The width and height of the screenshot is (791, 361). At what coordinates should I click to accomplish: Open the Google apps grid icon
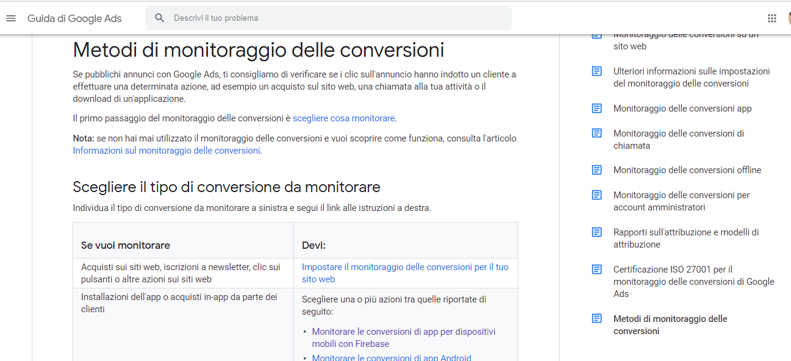pyautogui.click(x=772, y=18)
